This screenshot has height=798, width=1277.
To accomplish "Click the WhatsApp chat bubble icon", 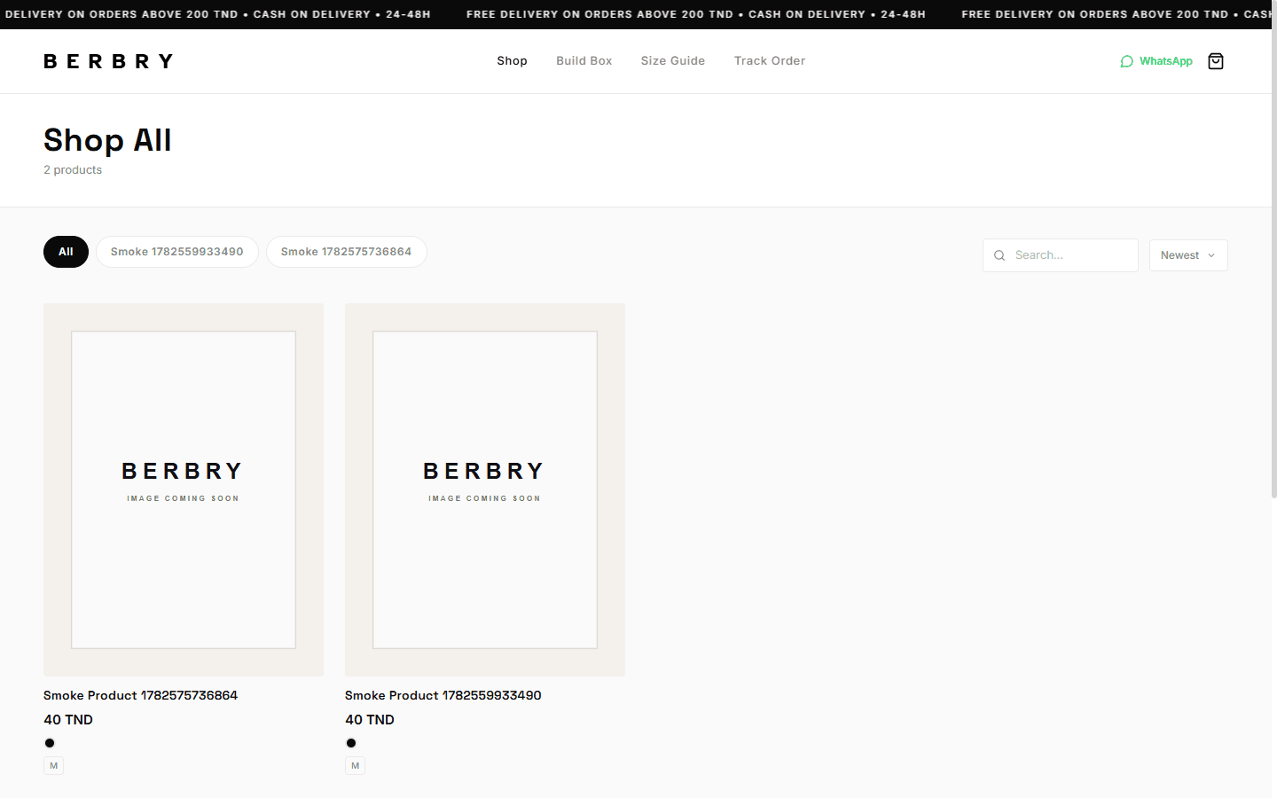I will pyautogui.click(x=1126, y=61).
